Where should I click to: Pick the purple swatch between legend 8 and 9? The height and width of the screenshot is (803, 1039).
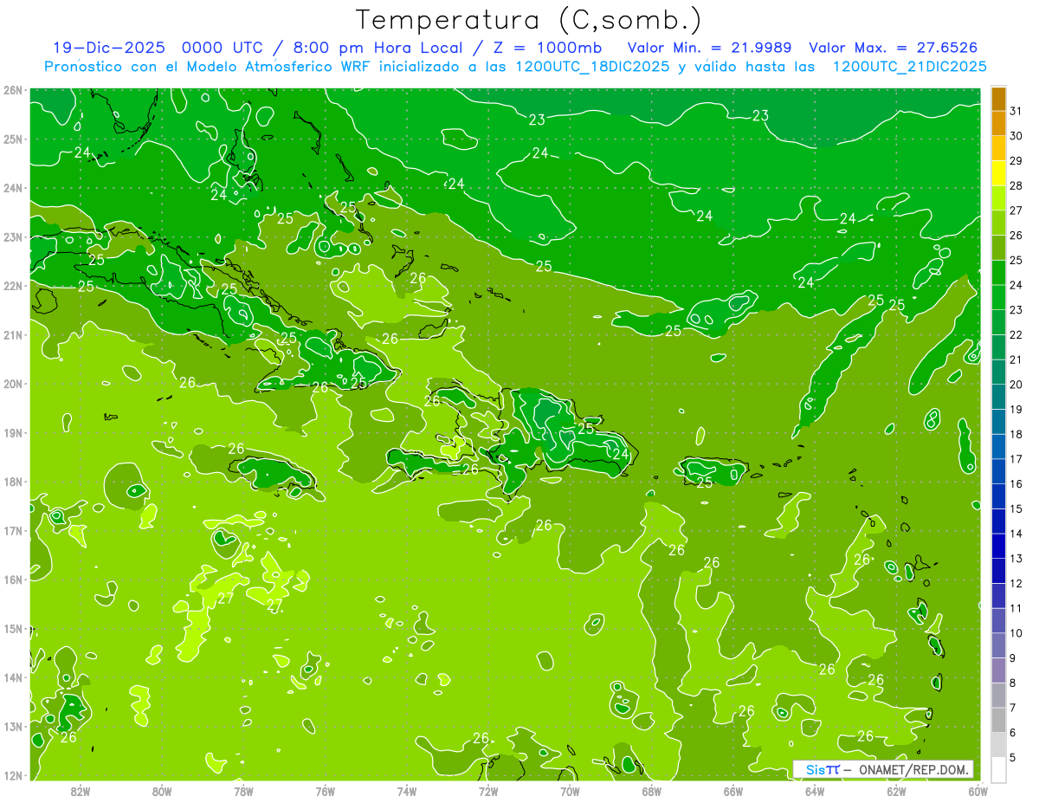click(998, 670)
